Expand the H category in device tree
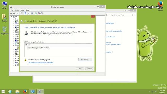Viewport: 167px width, 94px height. click(14, 32)
